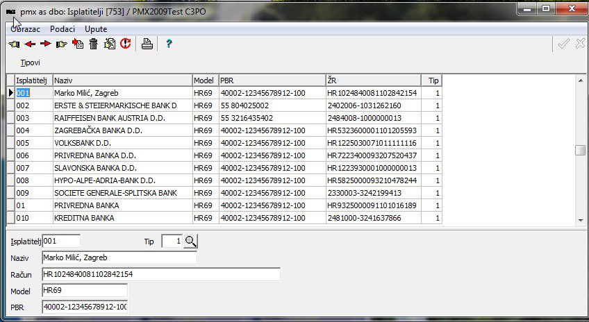
Task: Focus the Tip input field
Action: pos(172,241)
